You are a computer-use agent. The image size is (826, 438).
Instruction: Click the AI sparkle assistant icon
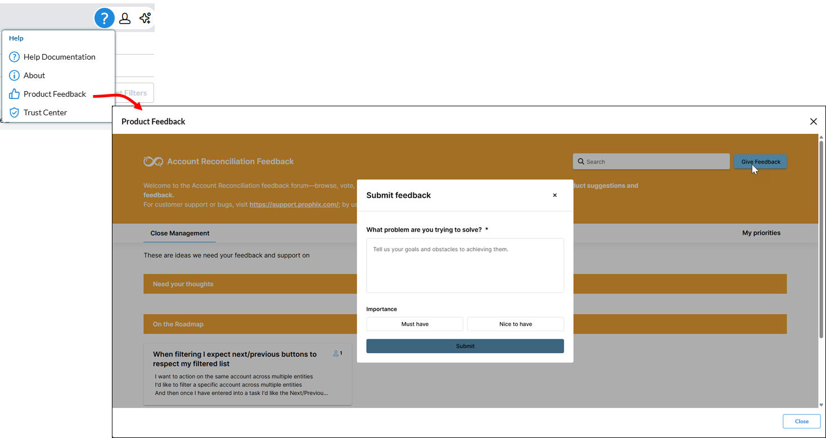tap(145, 18)
